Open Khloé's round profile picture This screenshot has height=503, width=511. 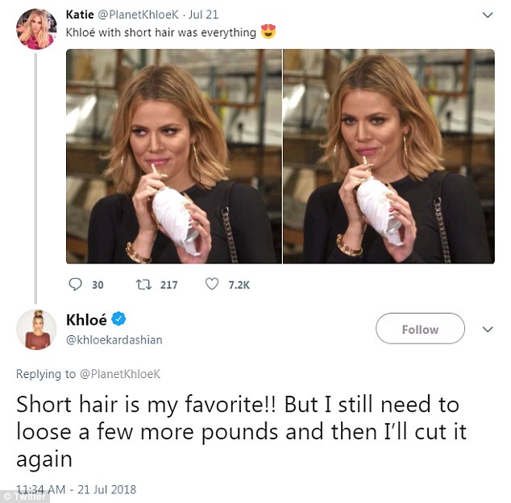(x=36, y=330)
